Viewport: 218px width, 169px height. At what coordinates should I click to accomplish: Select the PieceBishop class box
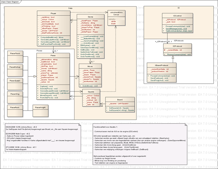(x=15, y=71)
